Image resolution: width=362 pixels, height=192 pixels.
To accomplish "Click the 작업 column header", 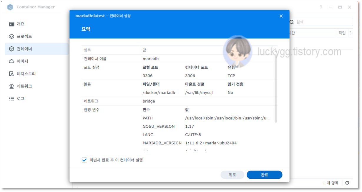I will click(x=342, y=33).
